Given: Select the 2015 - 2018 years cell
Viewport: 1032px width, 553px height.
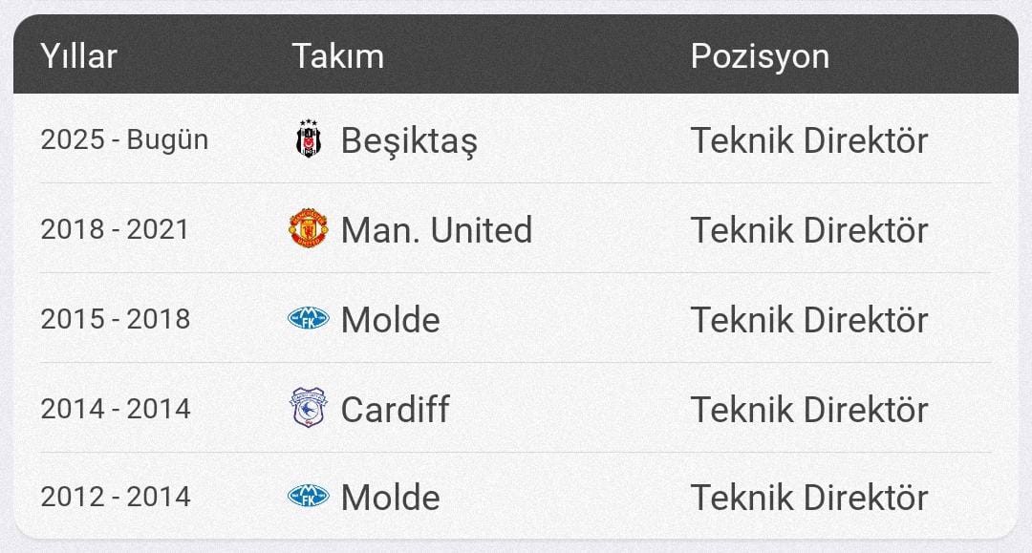Looking at the screenshot, I should point(116,319).
